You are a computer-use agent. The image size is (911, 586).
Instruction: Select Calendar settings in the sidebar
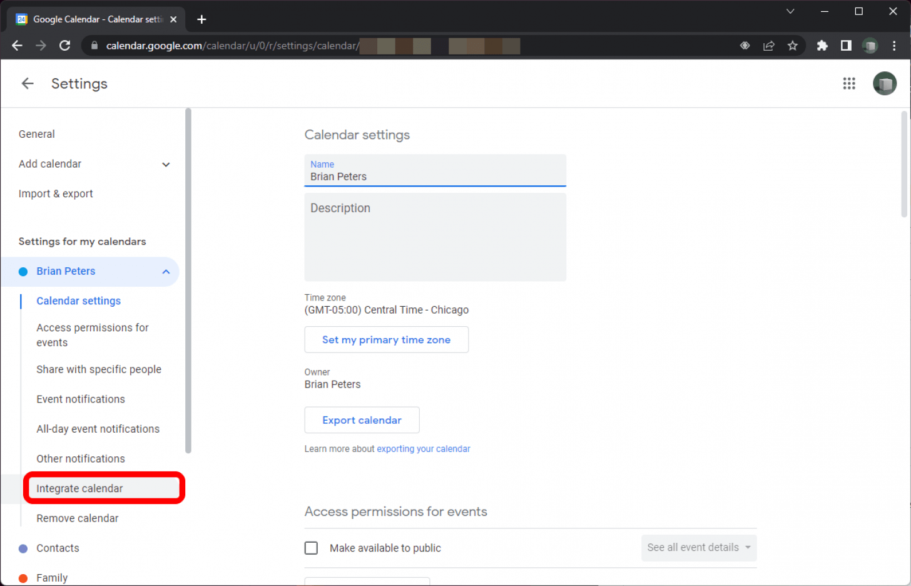78,301
